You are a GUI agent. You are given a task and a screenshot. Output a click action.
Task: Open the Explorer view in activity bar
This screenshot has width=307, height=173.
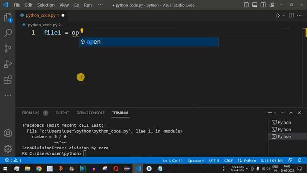8,17
